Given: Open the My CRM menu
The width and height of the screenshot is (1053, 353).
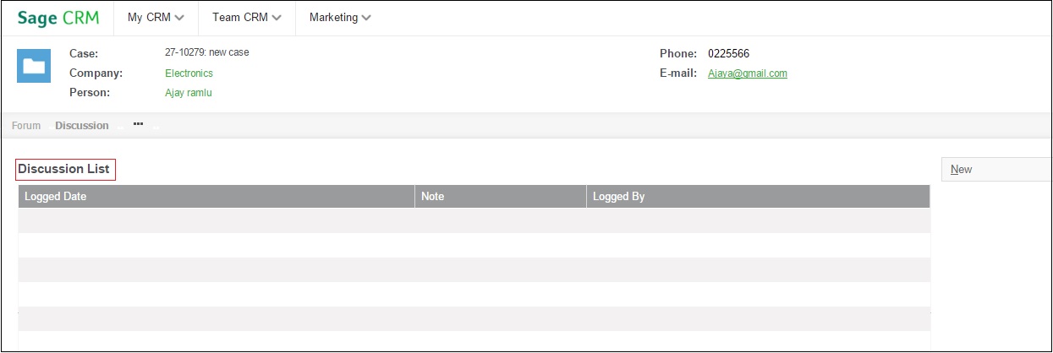Looking at the screenshot, I should [156, 18].
